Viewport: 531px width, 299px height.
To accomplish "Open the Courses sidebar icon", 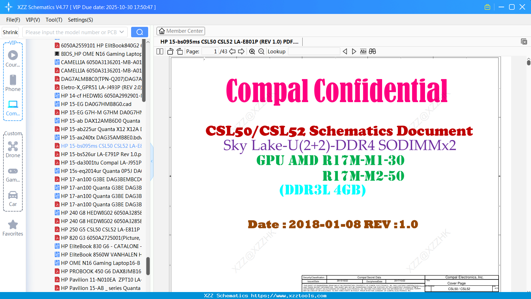I will tap(13, 59).
